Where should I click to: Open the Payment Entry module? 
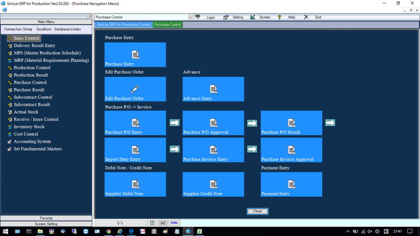[291, 184]
